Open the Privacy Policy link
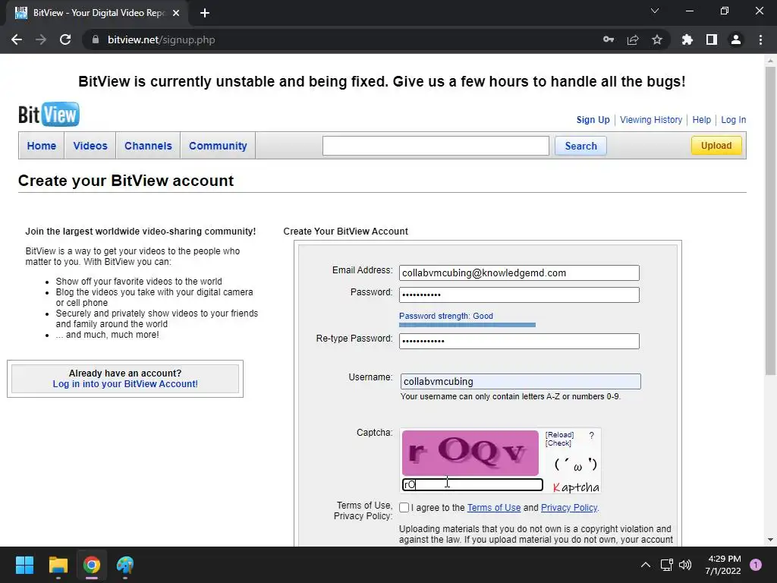The width and height of the screenshot is (777, 583). point(569,508)
